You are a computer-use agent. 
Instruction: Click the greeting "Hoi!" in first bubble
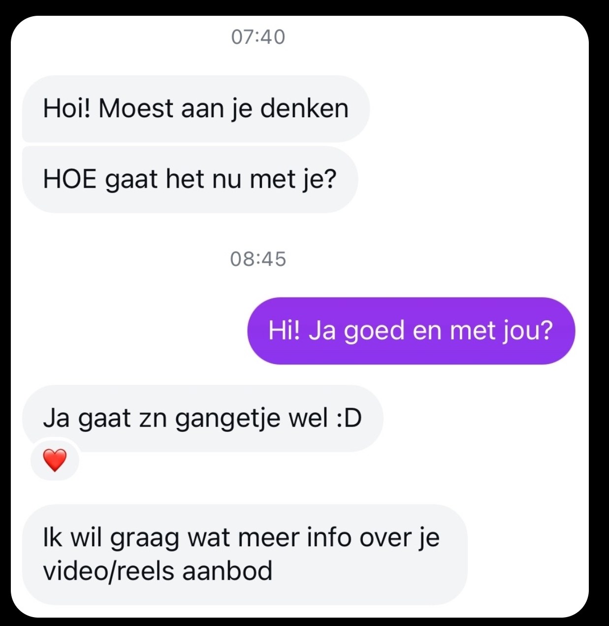coord(67,108)
